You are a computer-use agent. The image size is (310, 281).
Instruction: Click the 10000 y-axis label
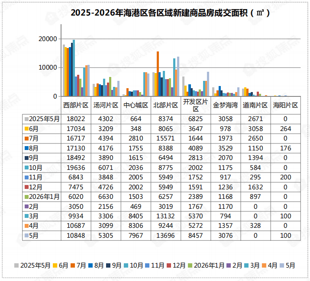click(48, 67)
